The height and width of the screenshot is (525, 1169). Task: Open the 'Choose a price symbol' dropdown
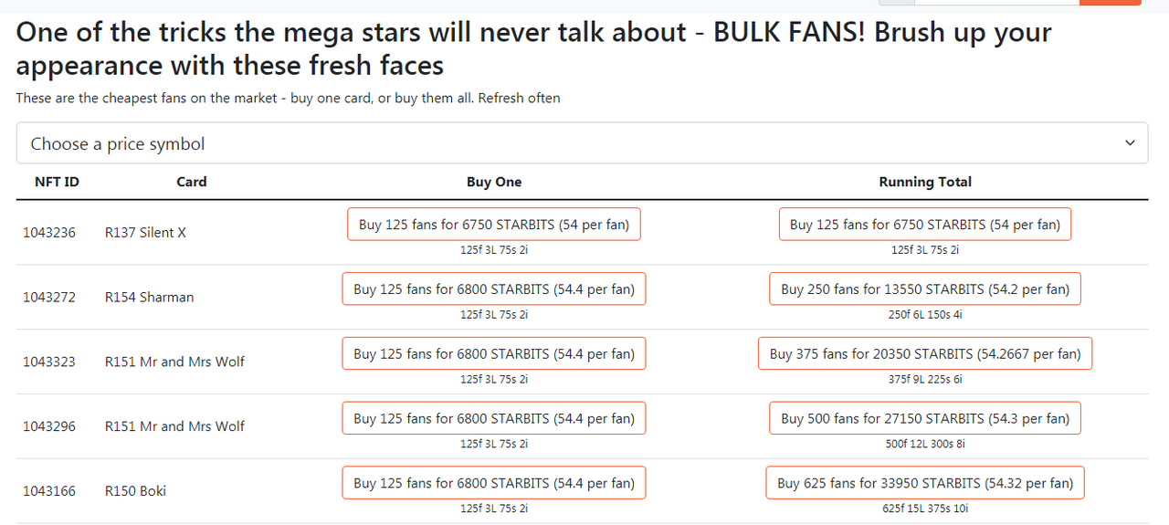[x=582, y=143]
